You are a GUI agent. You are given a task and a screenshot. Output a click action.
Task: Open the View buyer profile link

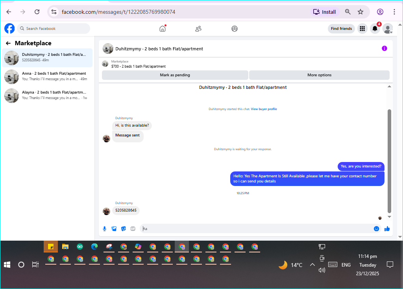[264, 109]
